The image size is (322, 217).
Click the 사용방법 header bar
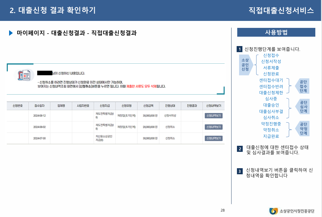[x=276, y=32]
